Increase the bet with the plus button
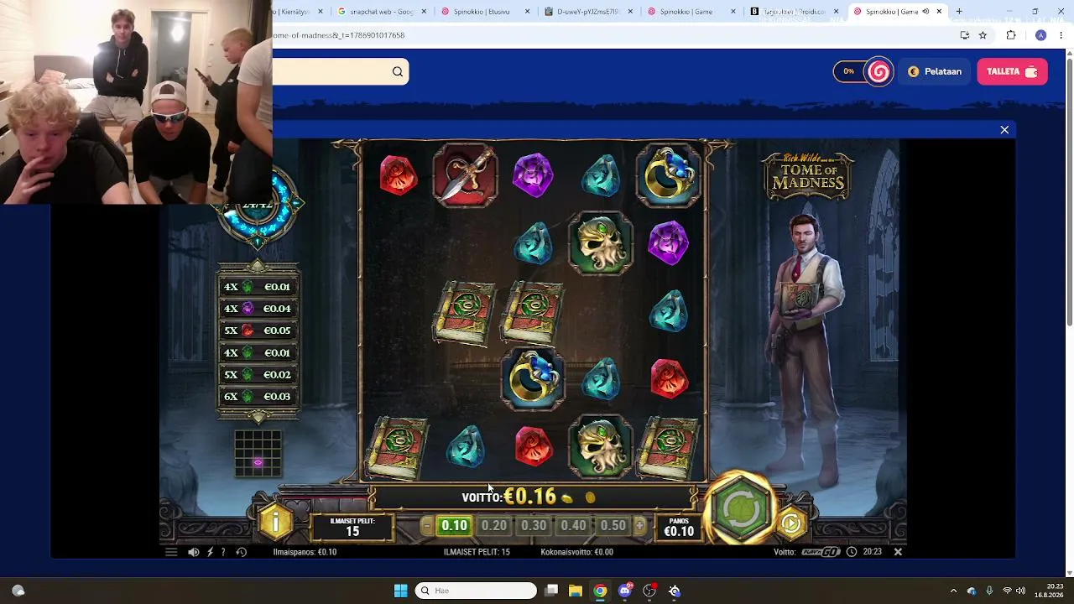The height and width of the screenshot is (604, 1074). pyautogui.click(x=639, y=526)
